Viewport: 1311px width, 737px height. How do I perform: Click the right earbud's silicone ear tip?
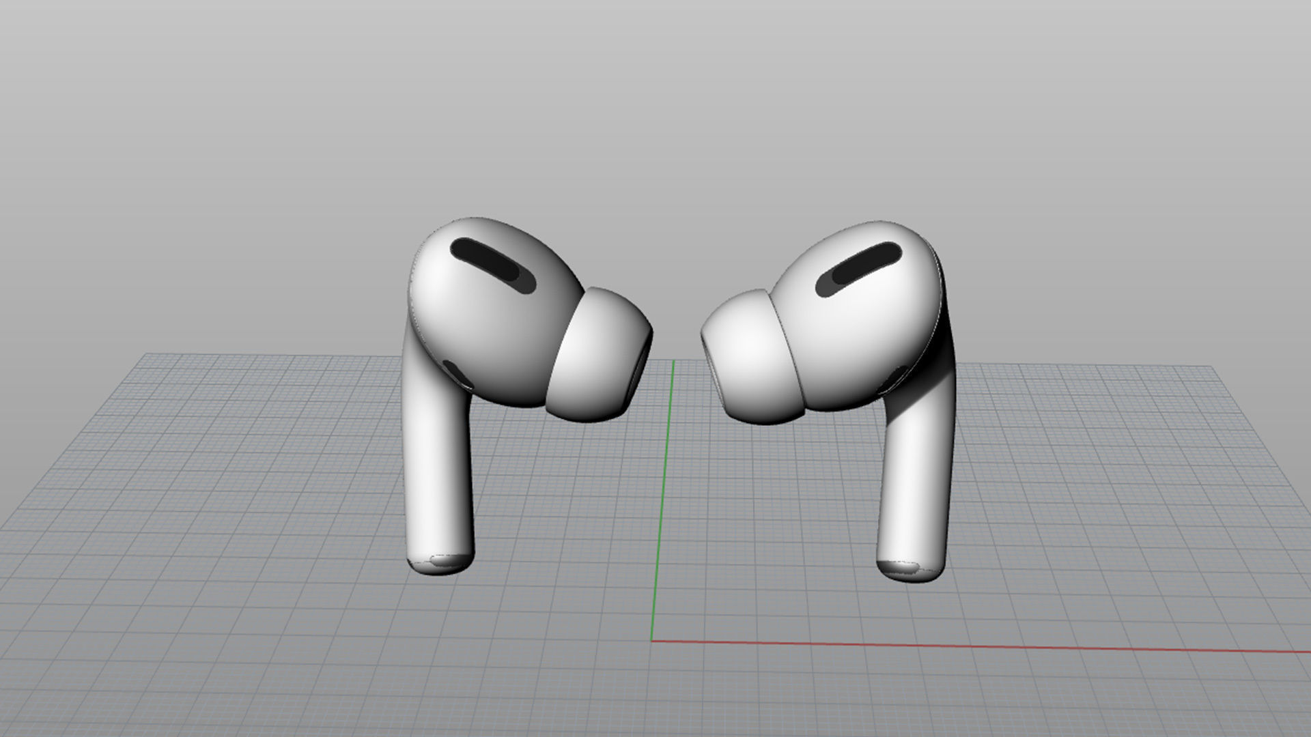752,356
